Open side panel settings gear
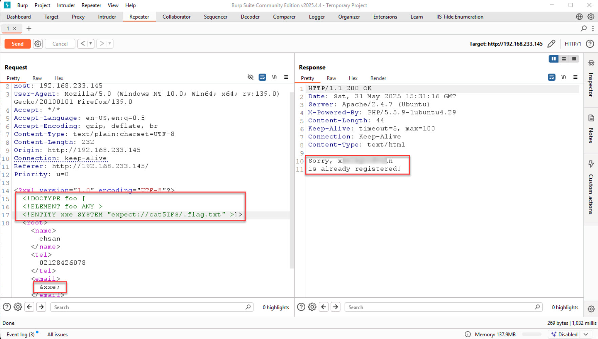The image size is (598, 339). click(591, 309)
